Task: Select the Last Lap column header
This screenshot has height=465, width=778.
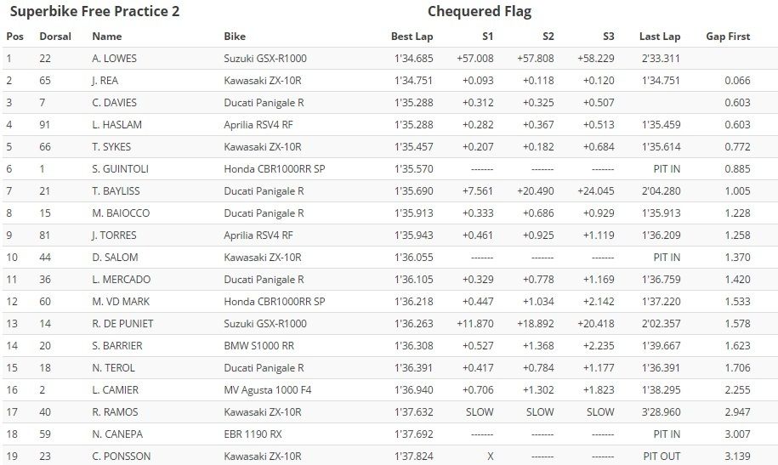Action: pos(660,37)
